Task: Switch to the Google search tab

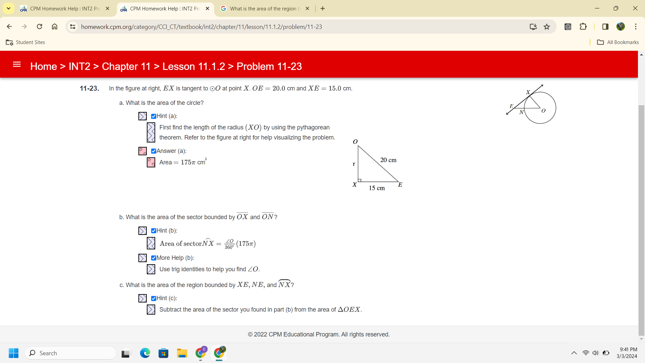Action: [x=264, y=8]
